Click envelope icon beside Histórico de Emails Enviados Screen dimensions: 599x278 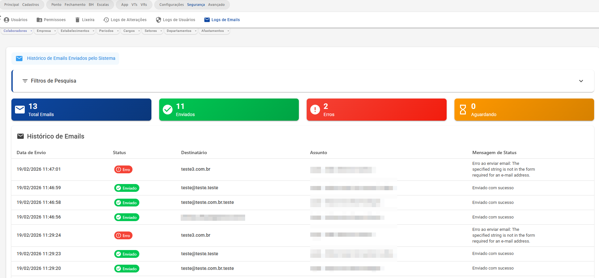pyautogui.click(x=19, y=59)
